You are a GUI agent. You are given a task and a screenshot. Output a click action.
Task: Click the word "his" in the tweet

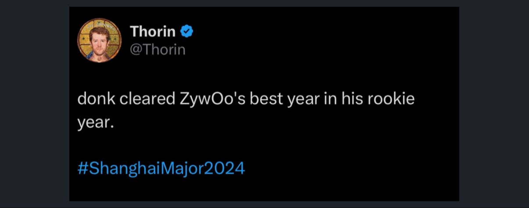point(351,99)
